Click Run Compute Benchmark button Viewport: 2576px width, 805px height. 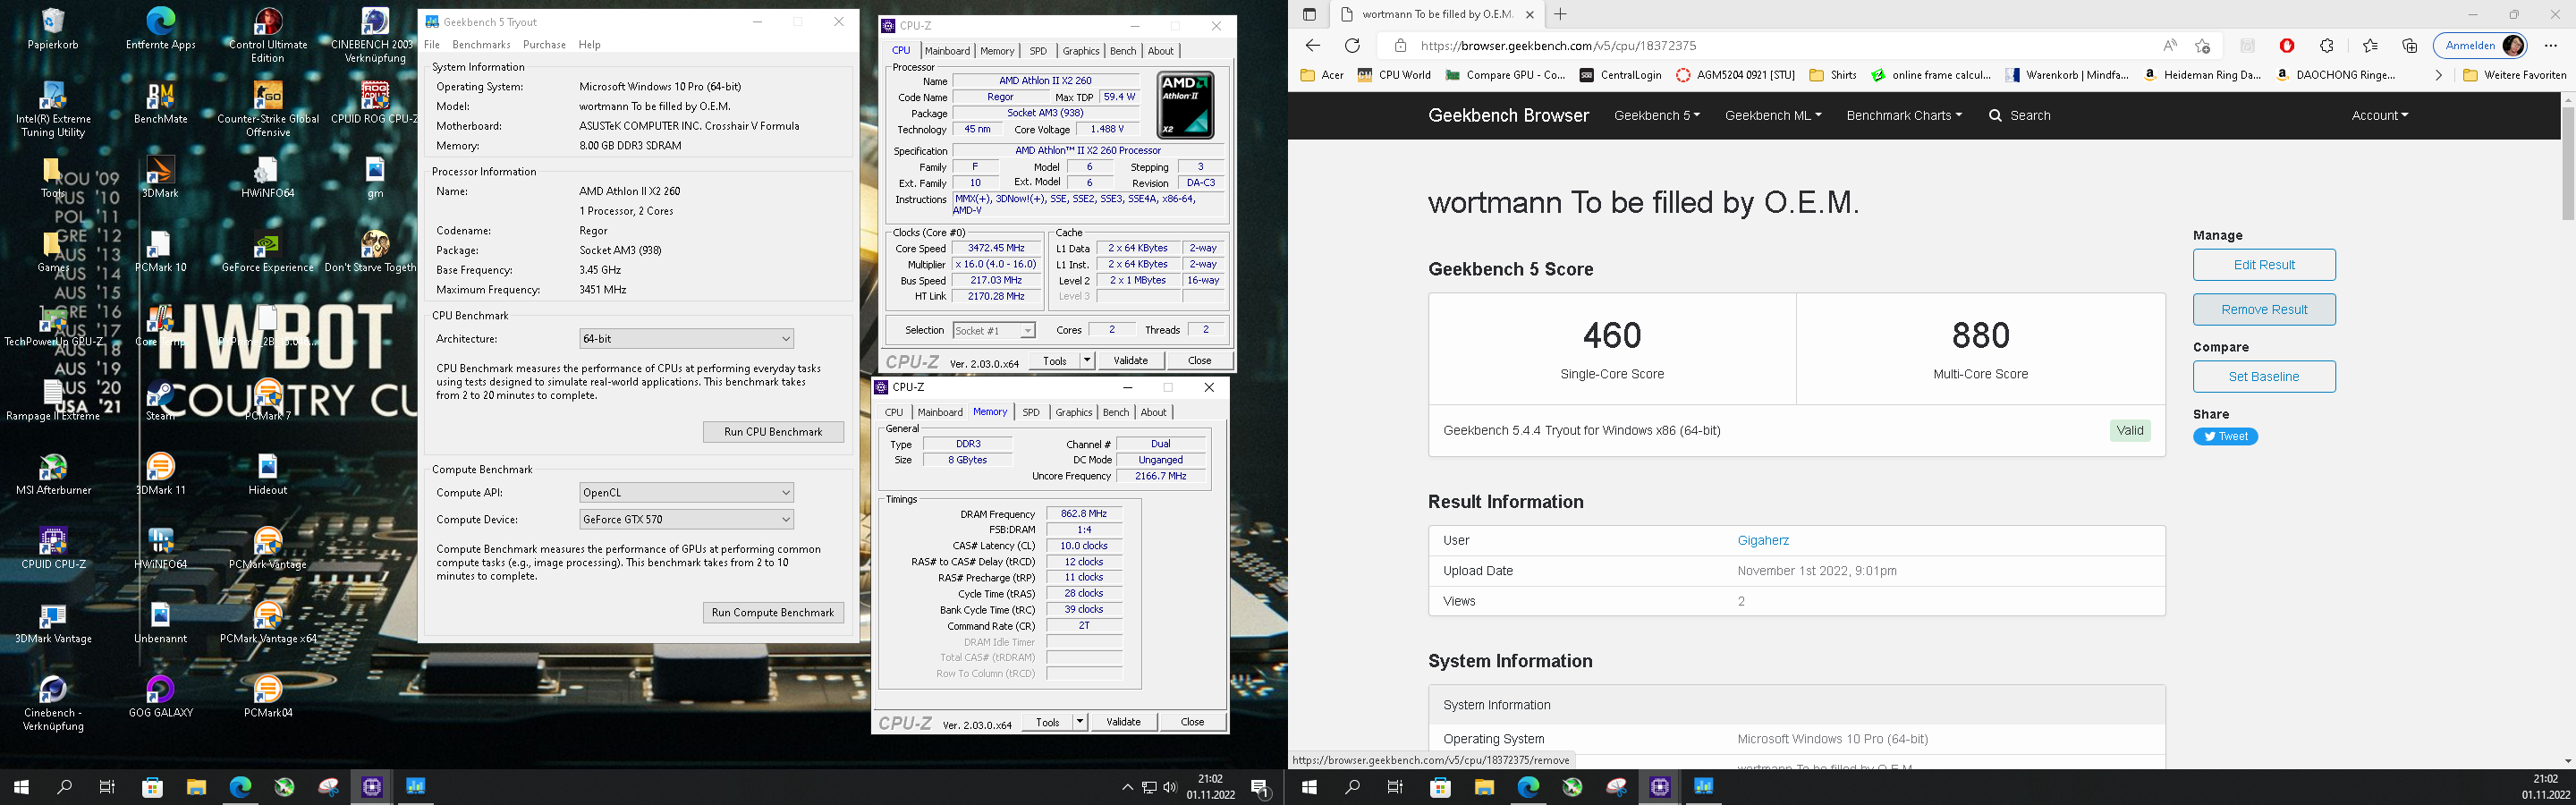click(x=773, y=612)
